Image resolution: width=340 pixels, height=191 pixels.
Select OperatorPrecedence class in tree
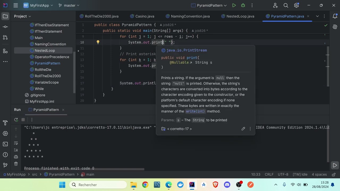pyautogui.click(x=52, y=57)
